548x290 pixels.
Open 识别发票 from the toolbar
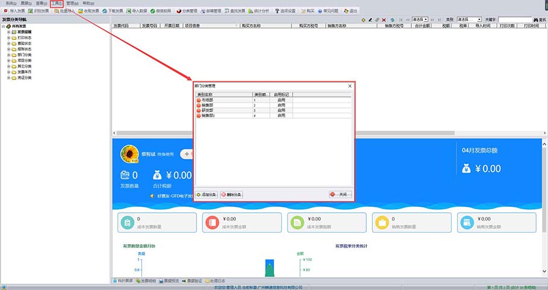39,11
